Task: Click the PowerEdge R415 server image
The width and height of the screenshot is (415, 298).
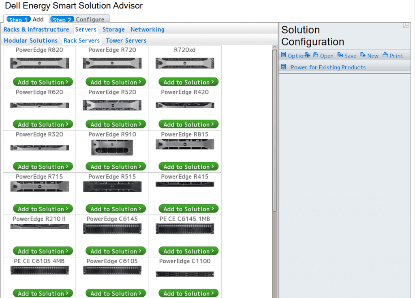Action: coord(185,184)
